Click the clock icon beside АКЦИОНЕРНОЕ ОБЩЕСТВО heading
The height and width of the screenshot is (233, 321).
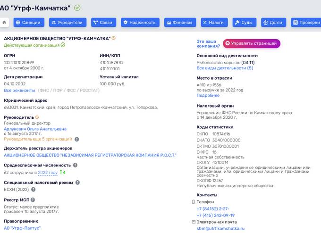tap(114, 38)
